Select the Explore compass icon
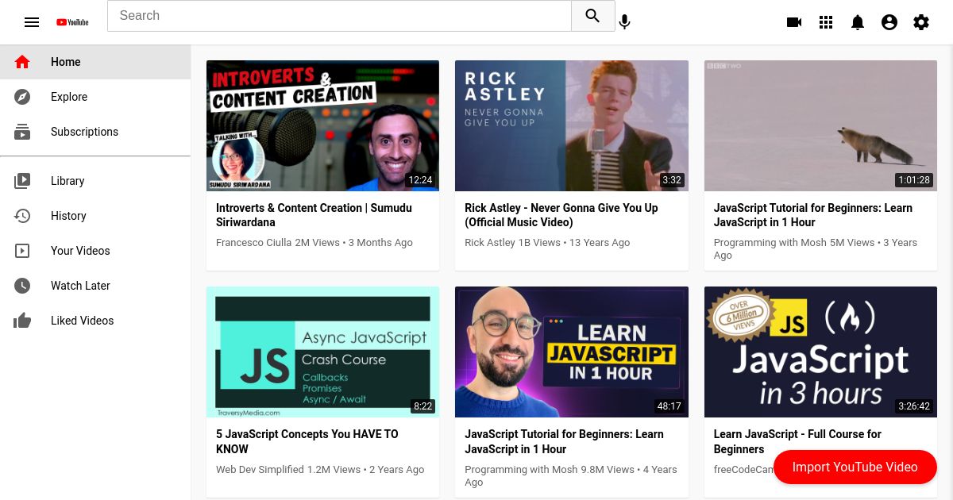The width and height of the screenshot is (953, 500). click(22, 97)
